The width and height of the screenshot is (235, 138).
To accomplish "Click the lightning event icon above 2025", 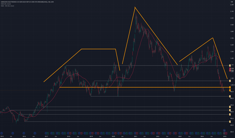I will pyautogui.click(x=224, y=133).
